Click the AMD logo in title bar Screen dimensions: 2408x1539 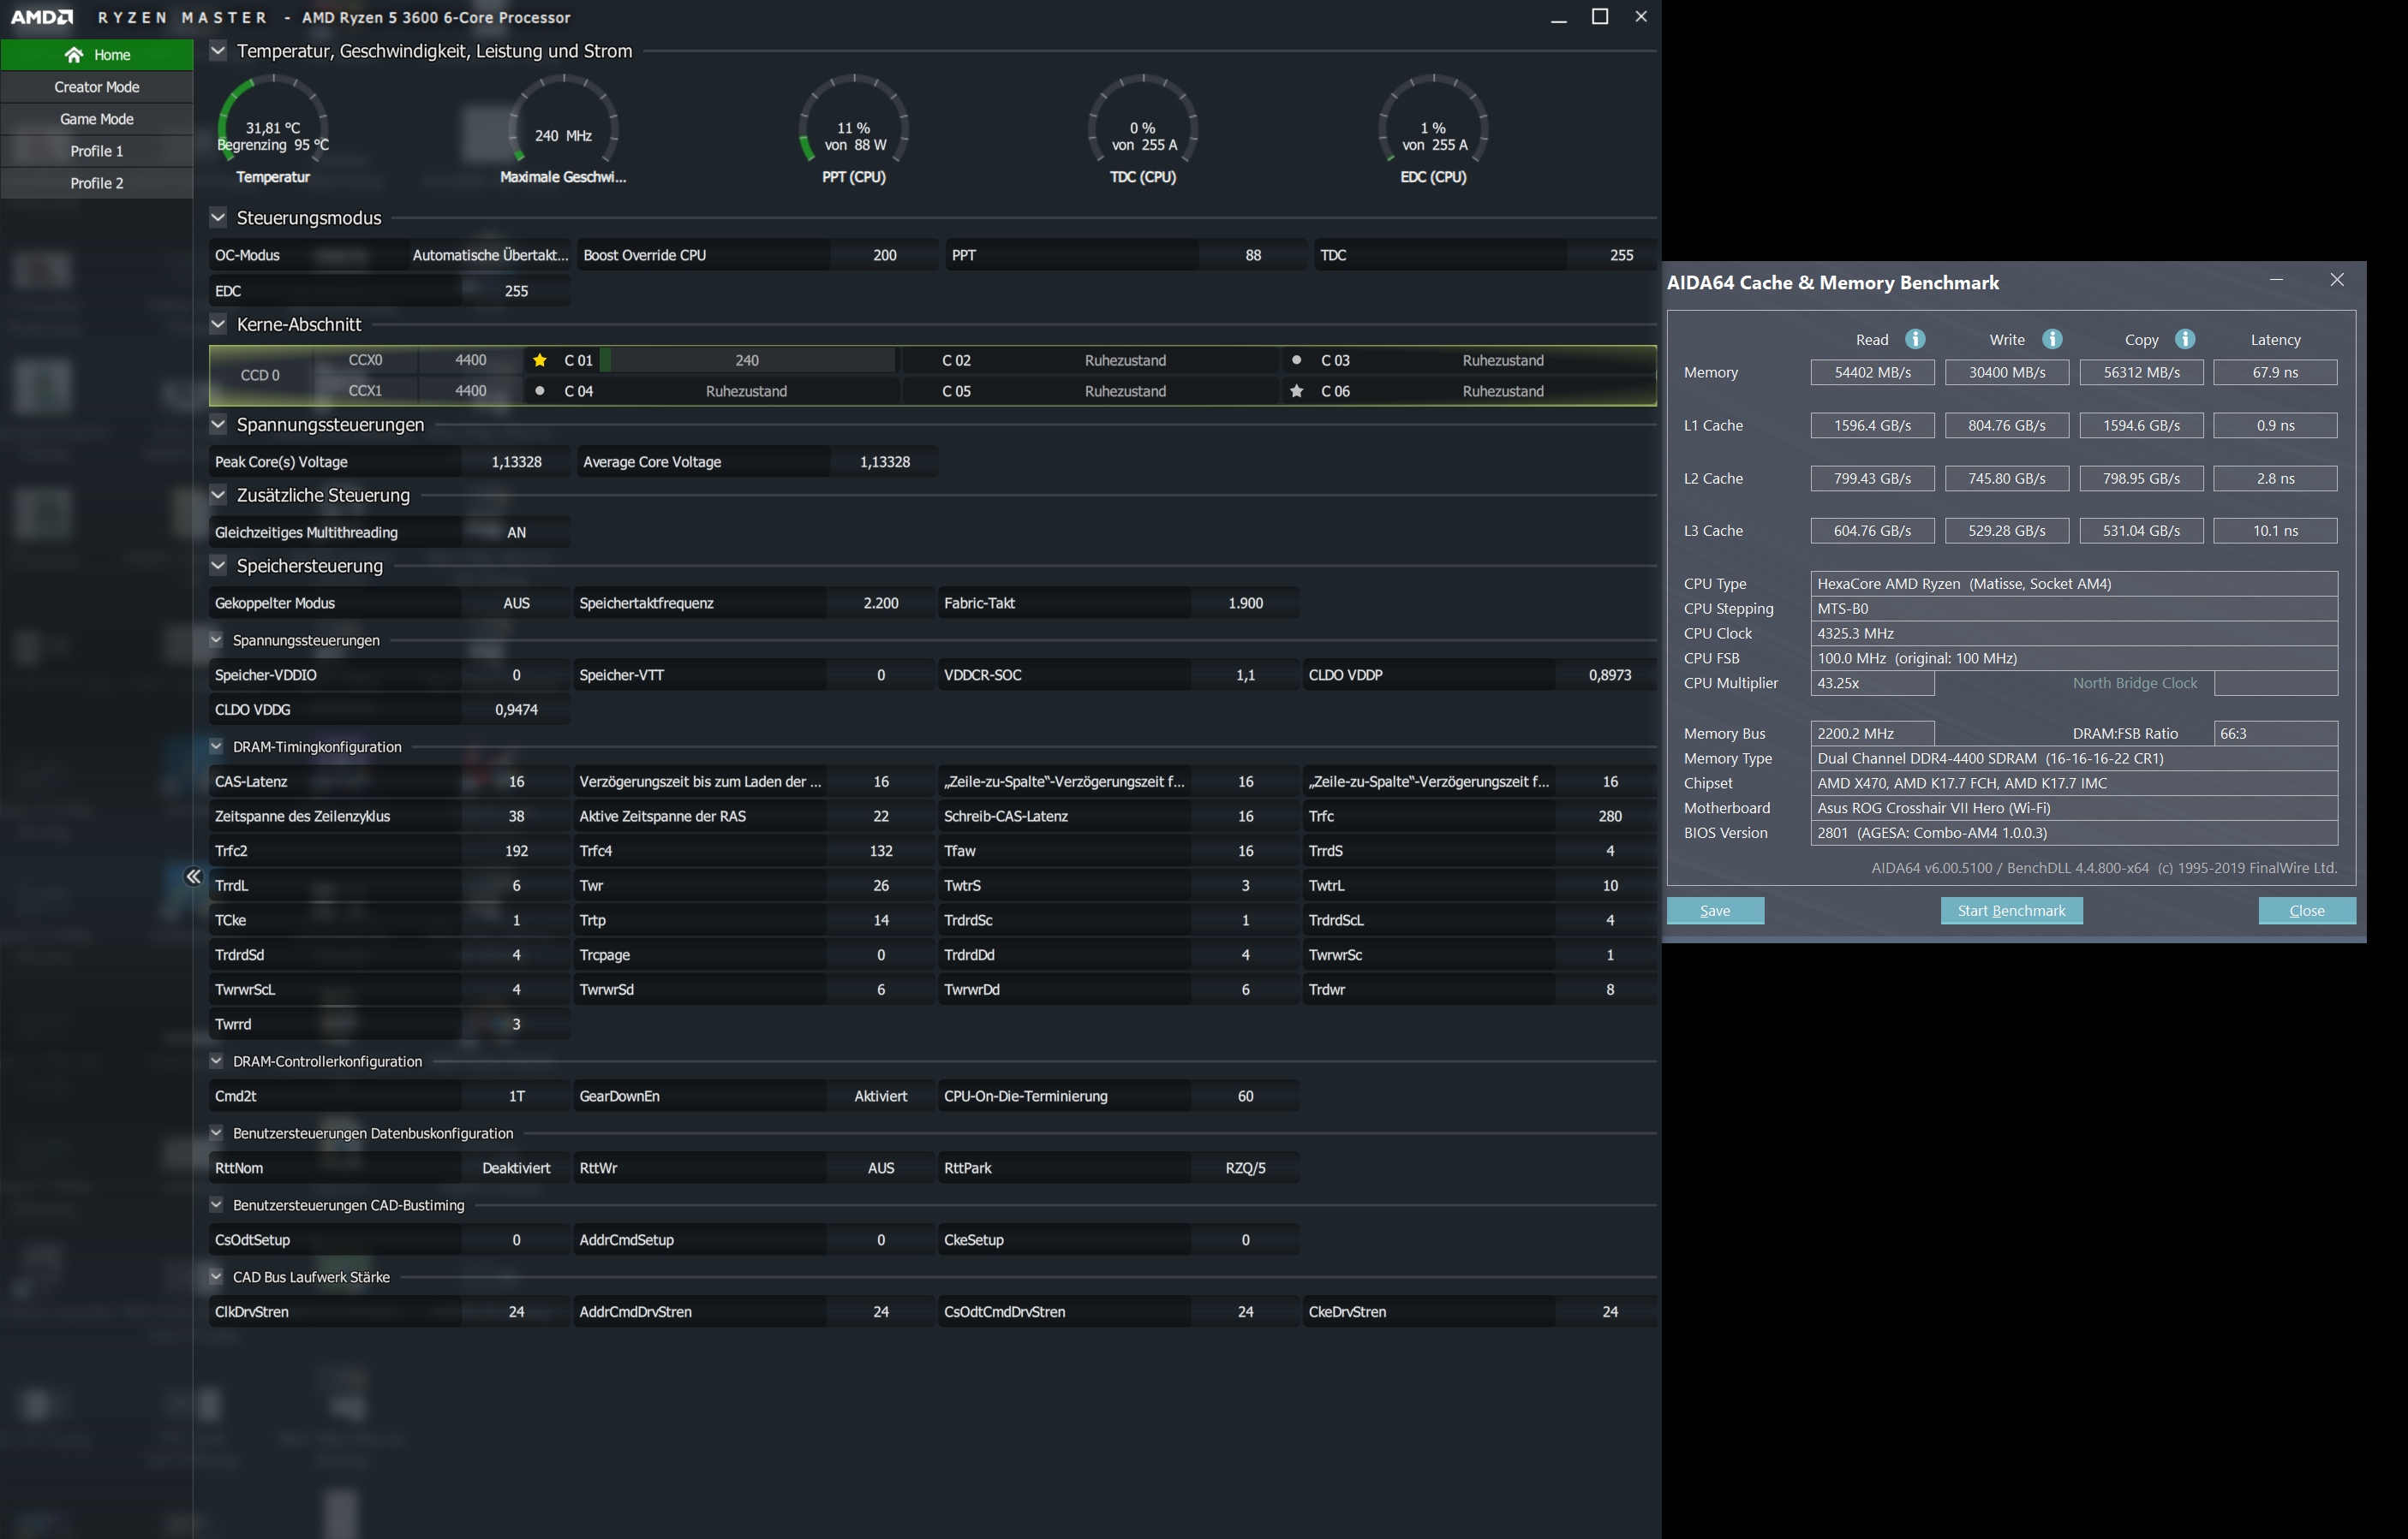point(42,17)
